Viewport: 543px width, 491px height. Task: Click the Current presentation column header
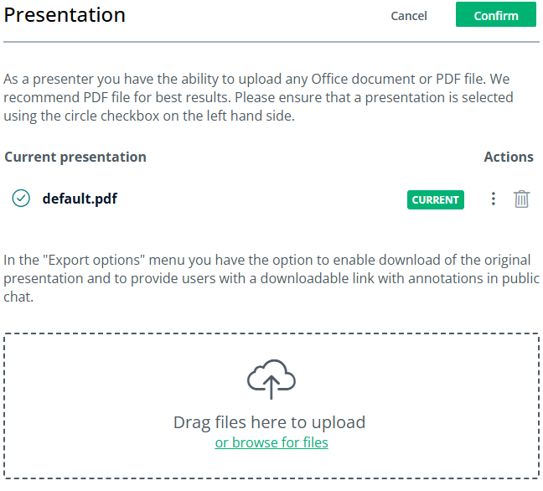coord(75,157)
